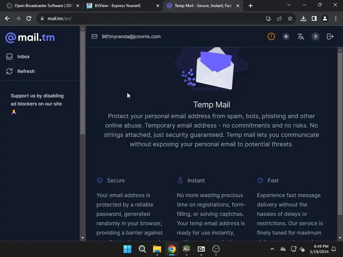Close the BitView tab

158,6
